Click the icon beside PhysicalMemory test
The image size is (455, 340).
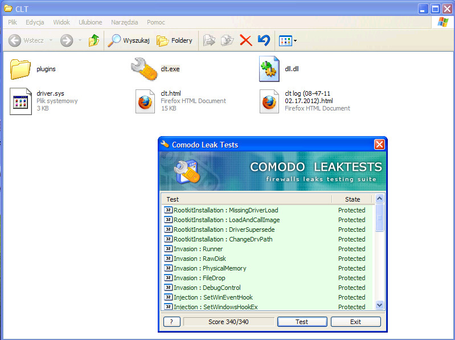point(169,268)
